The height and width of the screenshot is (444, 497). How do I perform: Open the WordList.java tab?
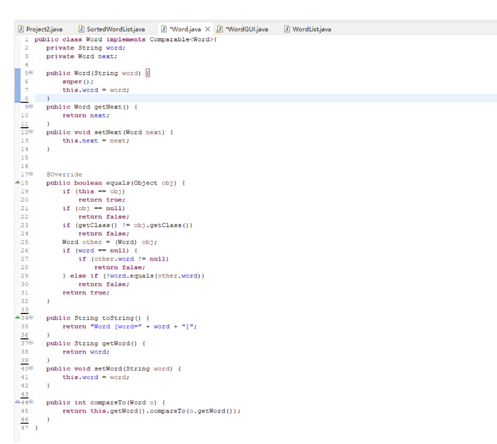tap(308, 29)
